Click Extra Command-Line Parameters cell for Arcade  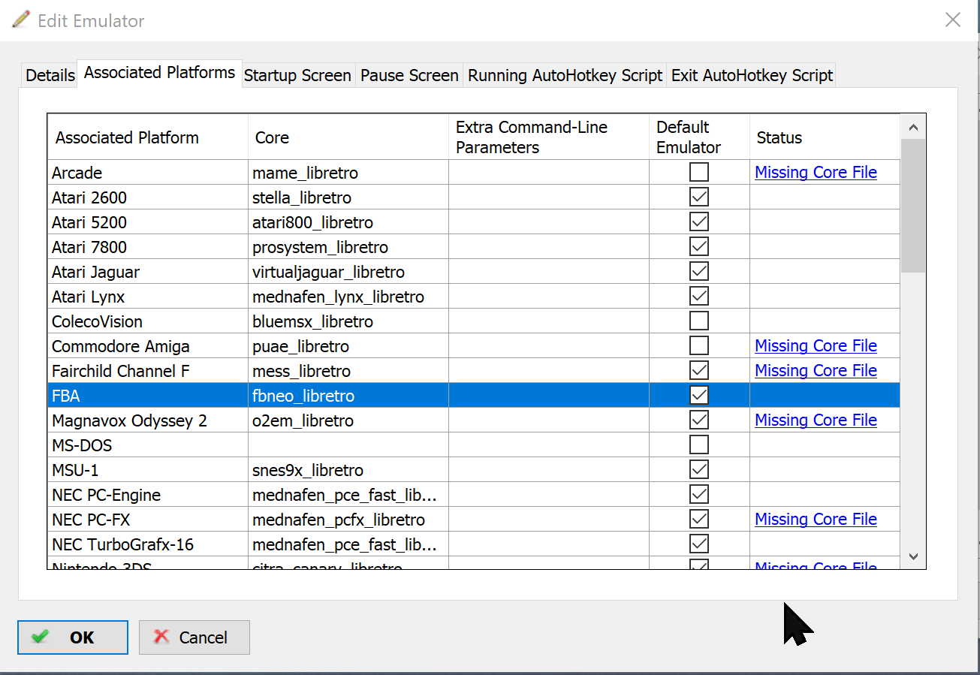(549, 173)
